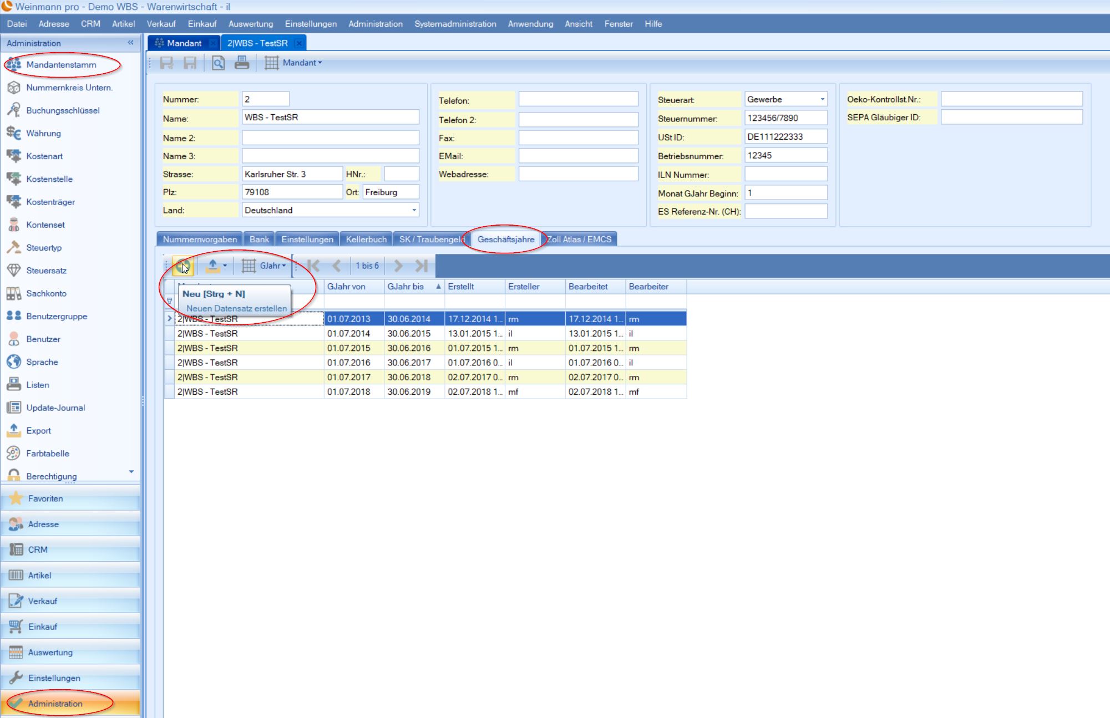
Task: Open the Einkauf navigation group
Action: [x=70, y=627]
